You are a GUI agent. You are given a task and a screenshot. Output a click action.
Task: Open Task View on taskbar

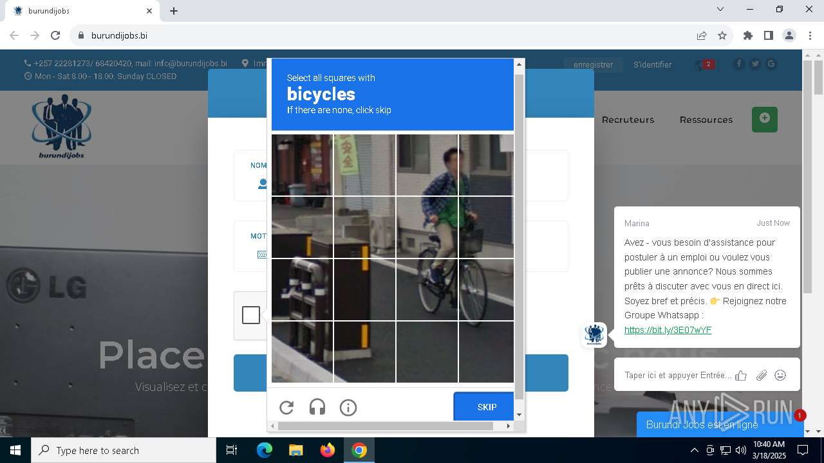click(x=232, y=450)
